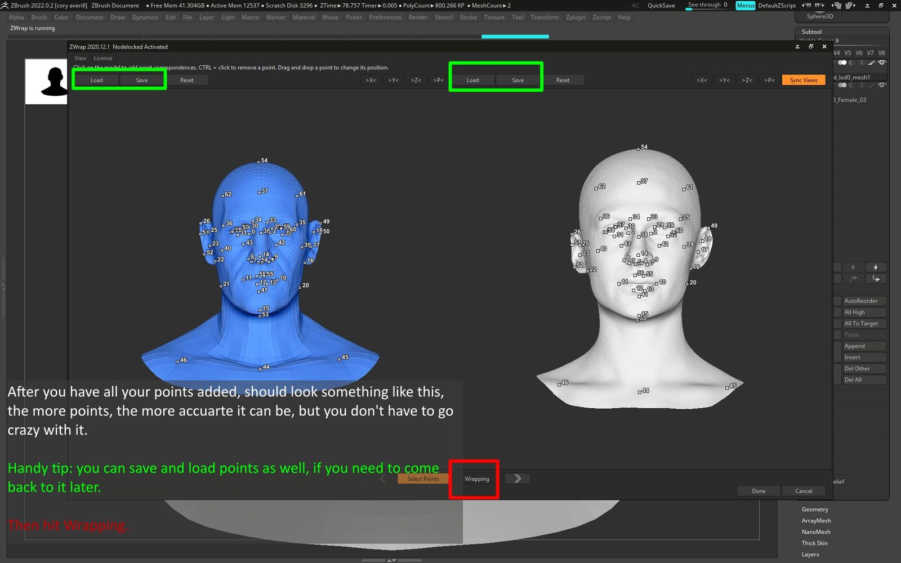Image resolution: width=901 pixels, height=563 pixels.
Task: Click the left-side >X< view button
Action: click(371, 80)
